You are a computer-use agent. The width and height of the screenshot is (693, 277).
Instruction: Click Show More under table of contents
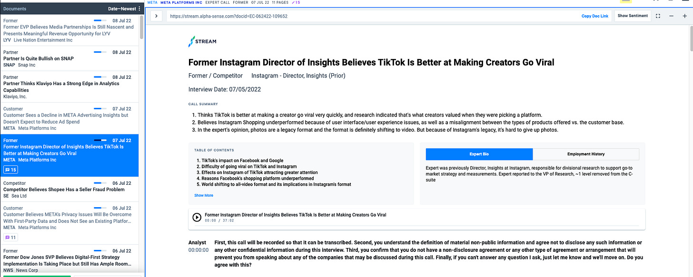click(x=204, y=195)
